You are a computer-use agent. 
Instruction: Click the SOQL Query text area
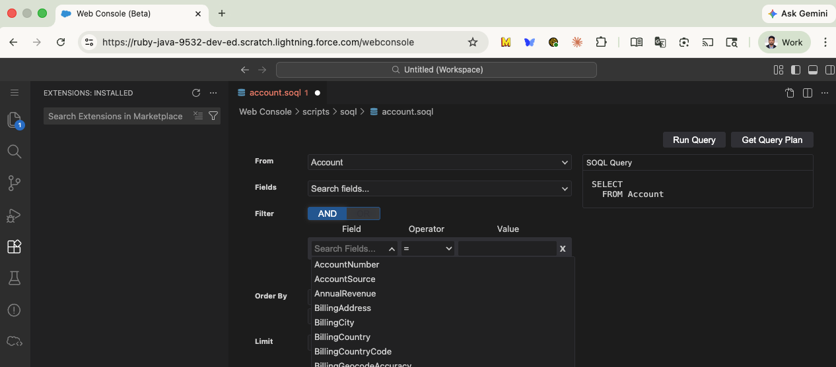698,189
